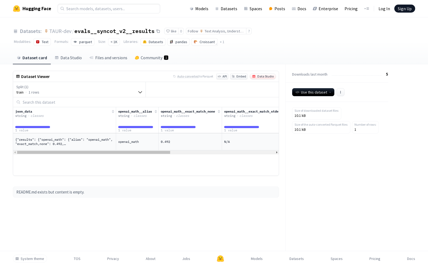Open Enterprise in top navigation
Image resolution: width=428 pixels, height=268 pixels.
tap(326, 9)
